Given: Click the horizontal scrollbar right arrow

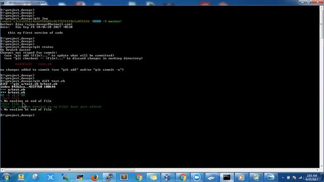Looking at the screenshot, I should coord(317,170).
